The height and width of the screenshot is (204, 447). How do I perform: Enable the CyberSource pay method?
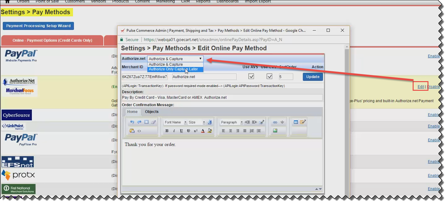pyautogui.click(x=434, y=115)
